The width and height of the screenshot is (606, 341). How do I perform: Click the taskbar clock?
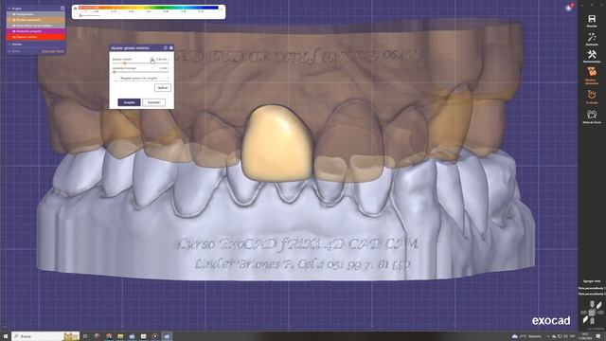(585, 336)
